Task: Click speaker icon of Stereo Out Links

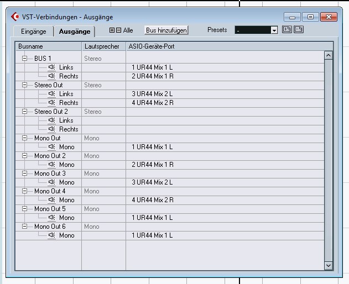Action: 51,93
